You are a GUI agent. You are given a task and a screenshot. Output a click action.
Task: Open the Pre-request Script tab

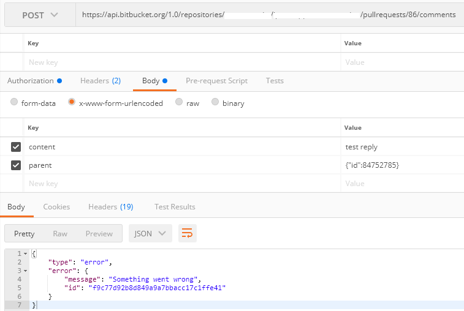tap(216, 81)
